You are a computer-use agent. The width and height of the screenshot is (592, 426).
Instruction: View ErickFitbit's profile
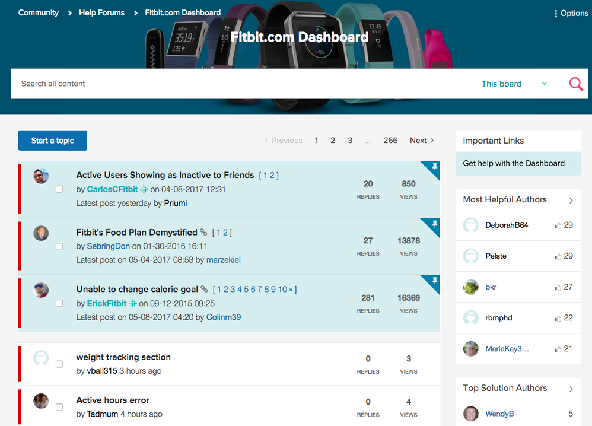[x=107, y=303]
